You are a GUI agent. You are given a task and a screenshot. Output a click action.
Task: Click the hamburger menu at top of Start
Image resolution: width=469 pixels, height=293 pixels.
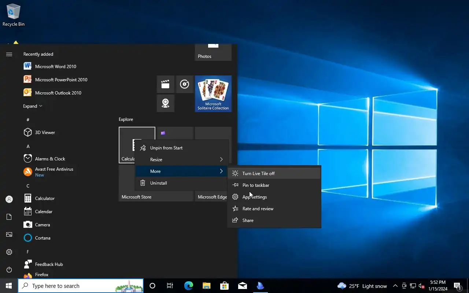[9, 54]
